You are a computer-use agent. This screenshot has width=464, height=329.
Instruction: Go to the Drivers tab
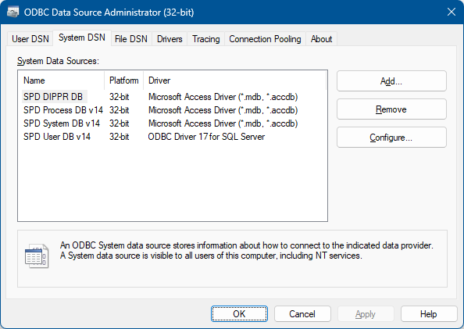(170, 39)
